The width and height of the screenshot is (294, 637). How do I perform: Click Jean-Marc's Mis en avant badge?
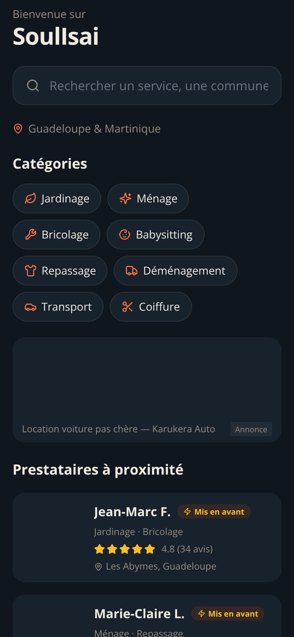pyautogui.click(x=214, y=511)
